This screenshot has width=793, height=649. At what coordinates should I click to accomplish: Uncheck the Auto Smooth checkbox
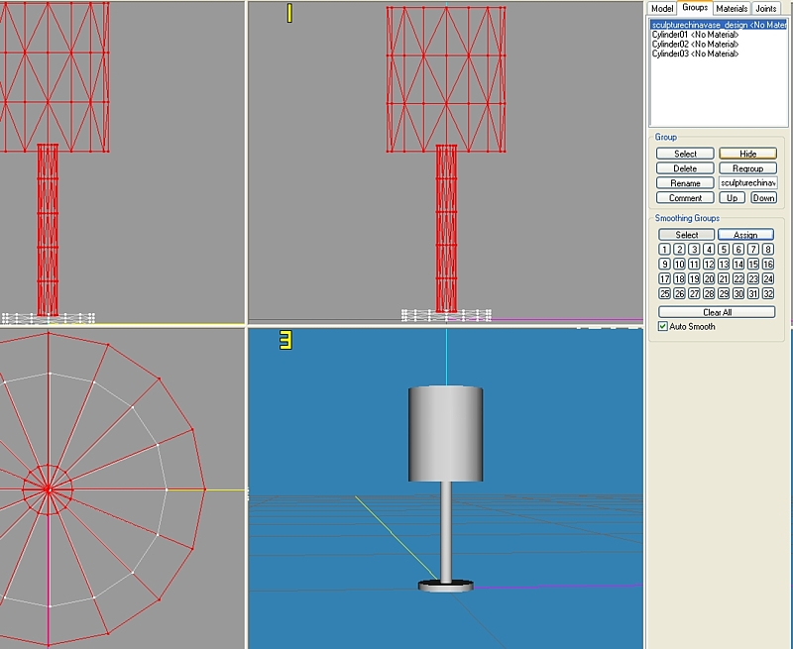point(663,326)
